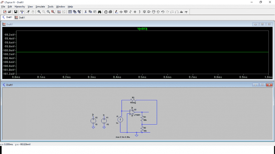275x154 pixels.
Task: Zoom in with the magnifier plus icon
Action: (x=39, y=12)
